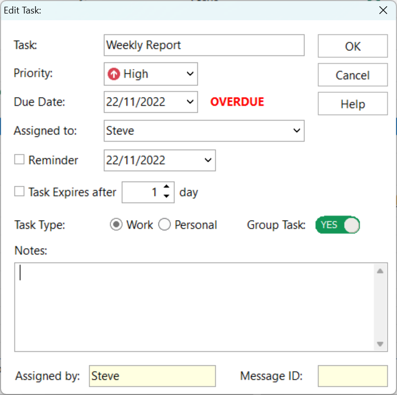The image size is (397, 395).
Task: Click the Task name field 'Weekly Report'
Action: pyautogui.click(x=204, y=45)
